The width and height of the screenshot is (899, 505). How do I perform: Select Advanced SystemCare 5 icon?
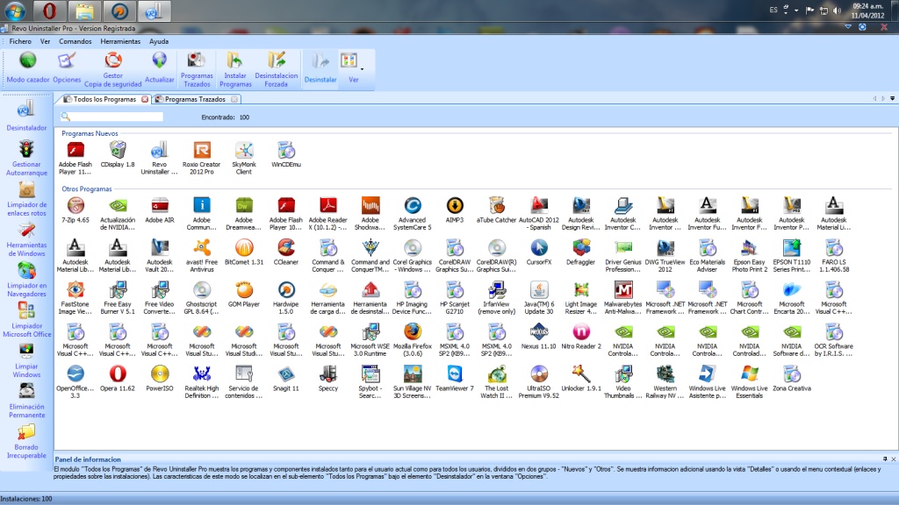coord(413,213)
